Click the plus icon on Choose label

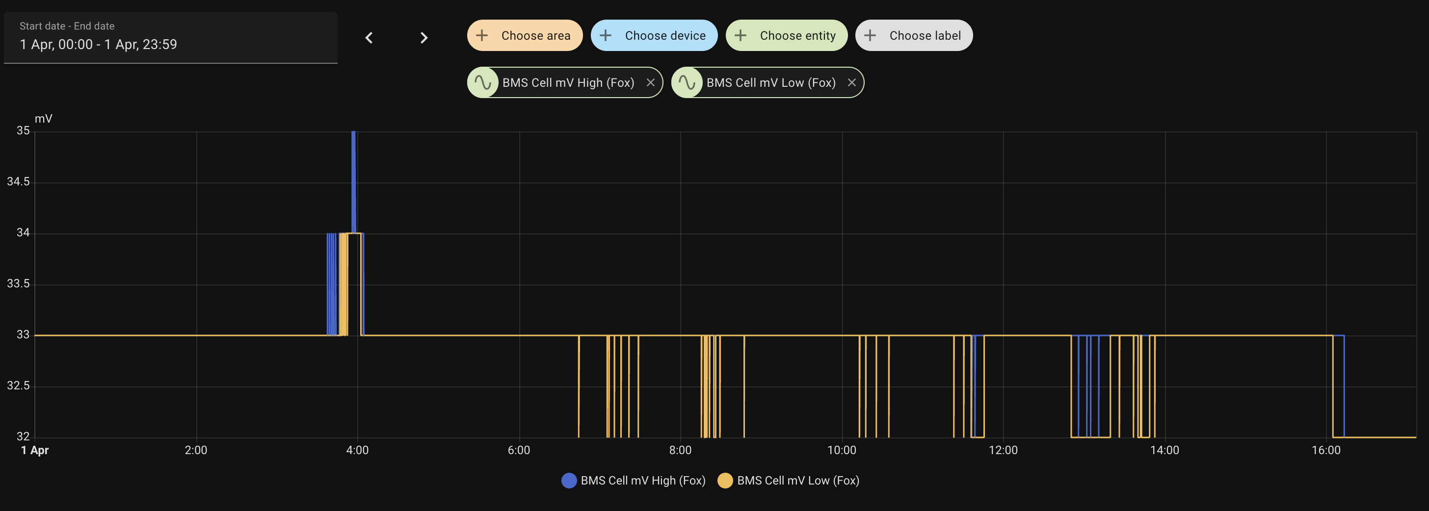pos(871,35)
